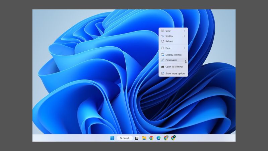Expand the View submenu arrow
The height and width of the screenshot is (151, 268).
click(184, 31)
